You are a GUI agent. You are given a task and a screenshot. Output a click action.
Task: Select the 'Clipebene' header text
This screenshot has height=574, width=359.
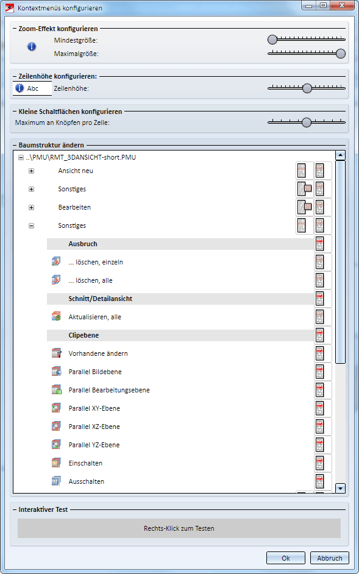[84, 335]
